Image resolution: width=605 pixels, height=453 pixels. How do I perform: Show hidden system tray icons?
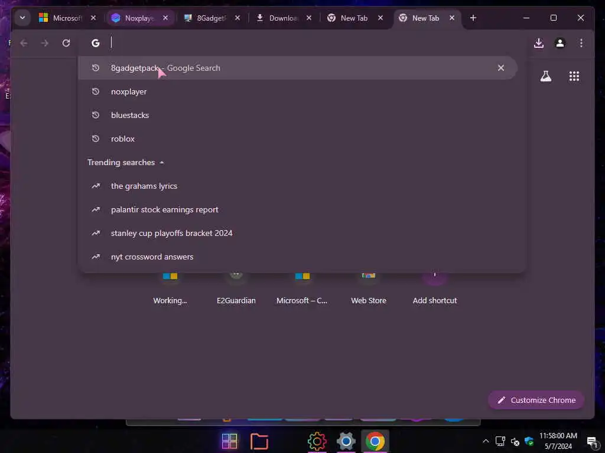click(486, 441)
